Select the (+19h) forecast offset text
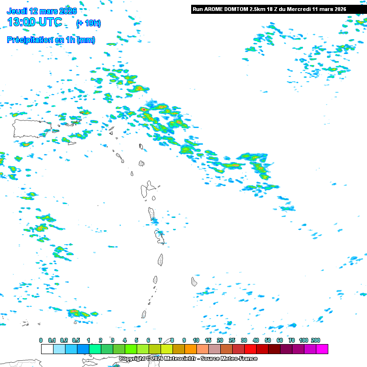 click(88, 23)
